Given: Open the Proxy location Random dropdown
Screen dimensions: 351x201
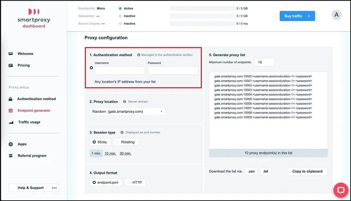Looking at the screenshot, I should [x=127, y=112].
